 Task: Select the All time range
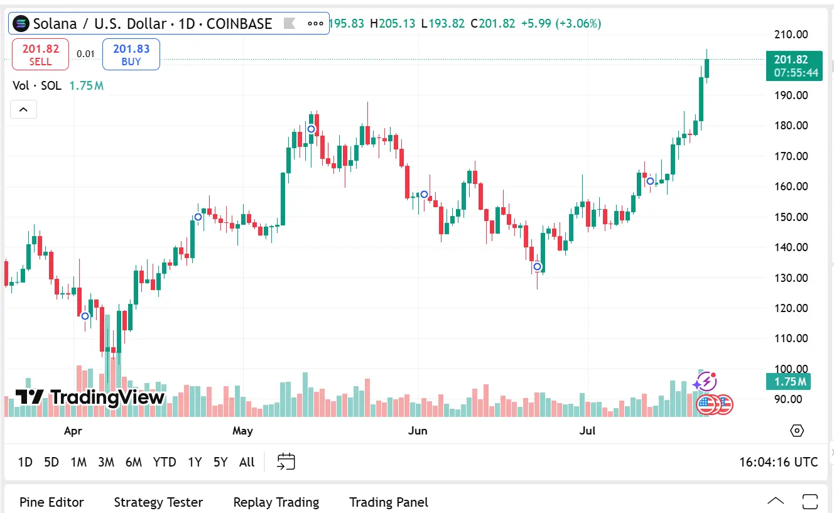pyautogui.click(x=247, y=462)
